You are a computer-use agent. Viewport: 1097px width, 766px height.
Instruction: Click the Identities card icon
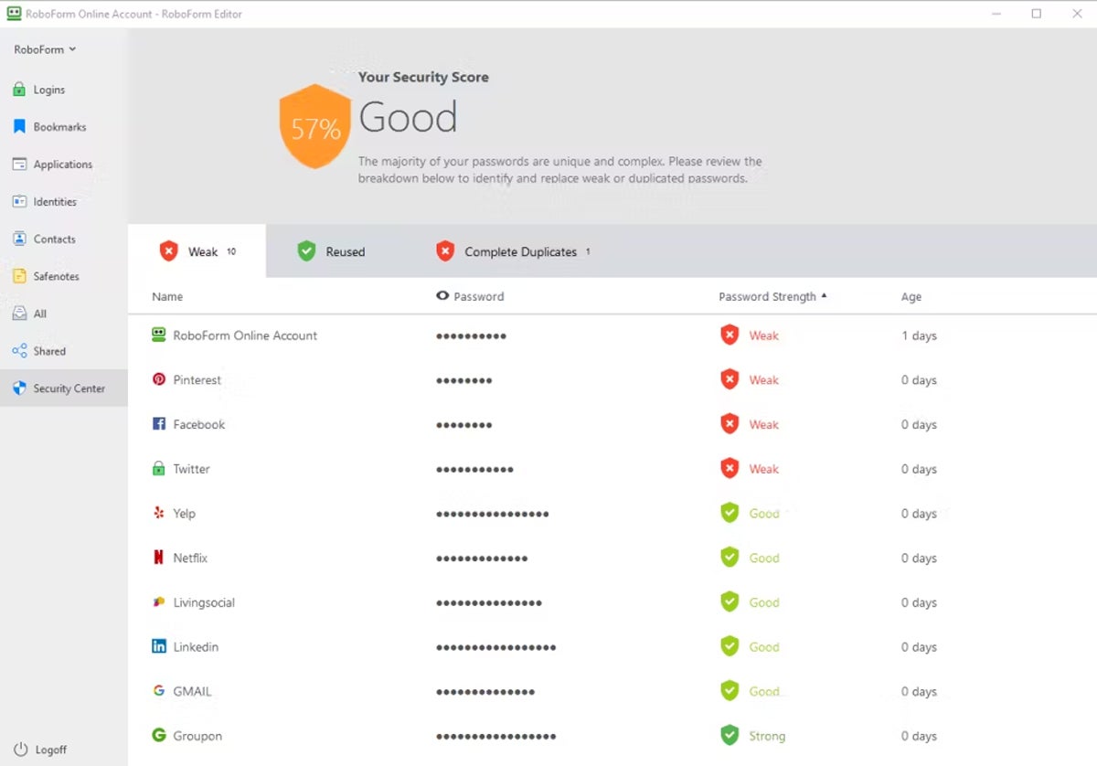pyautogui.click(x=18, y=202)
